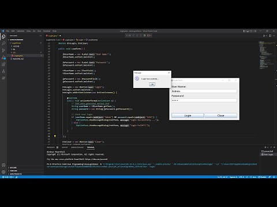Switch to the Debug Console panel tab
Image resolution: width=277 pixels, height=207 pixels.
[77, 147]
